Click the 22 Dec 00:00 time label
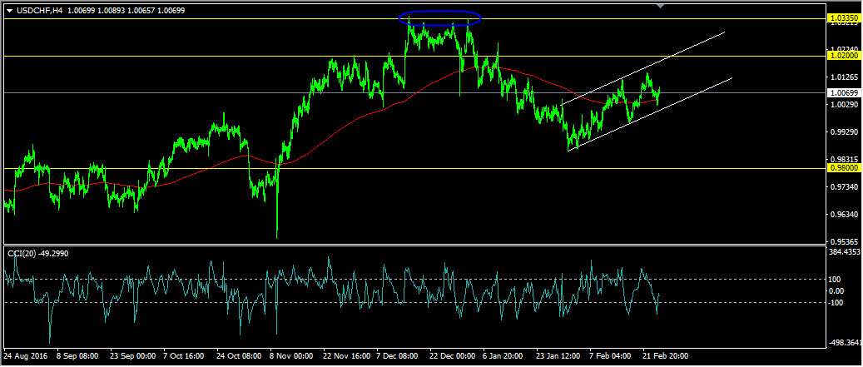The height and width of the screenshot is (367, 863). click(453, 356)
